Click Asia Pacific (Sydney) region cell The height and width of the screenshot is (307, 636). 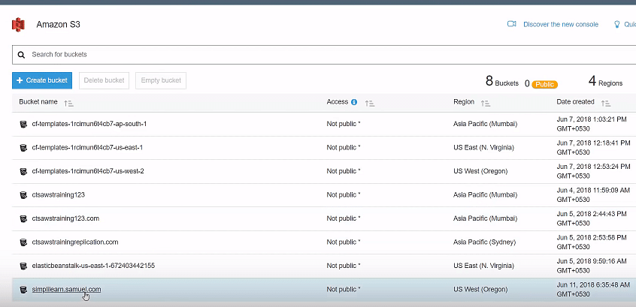(484, 242)
